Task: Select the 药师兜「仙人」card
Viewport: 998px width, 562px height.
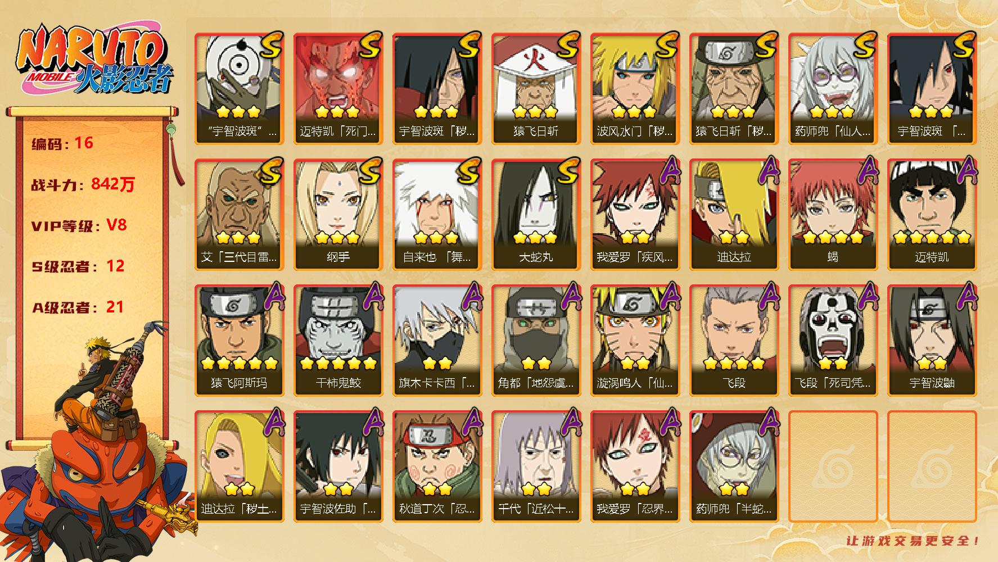Action: pyautogui.click(x=833, y=89)
